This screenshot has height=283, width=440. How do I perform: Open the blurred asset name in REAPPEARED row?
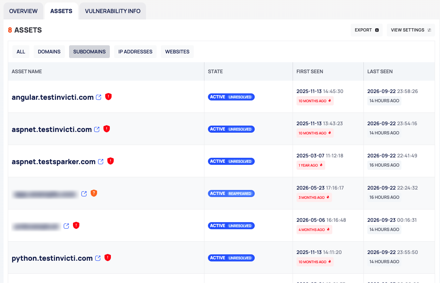coord(45,194)
